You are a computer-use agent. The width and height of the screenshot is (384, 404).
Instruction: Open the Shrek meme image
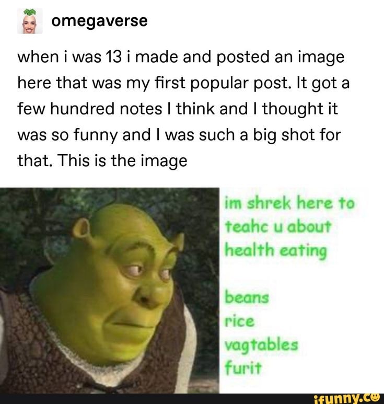click(x=192, y=291)
